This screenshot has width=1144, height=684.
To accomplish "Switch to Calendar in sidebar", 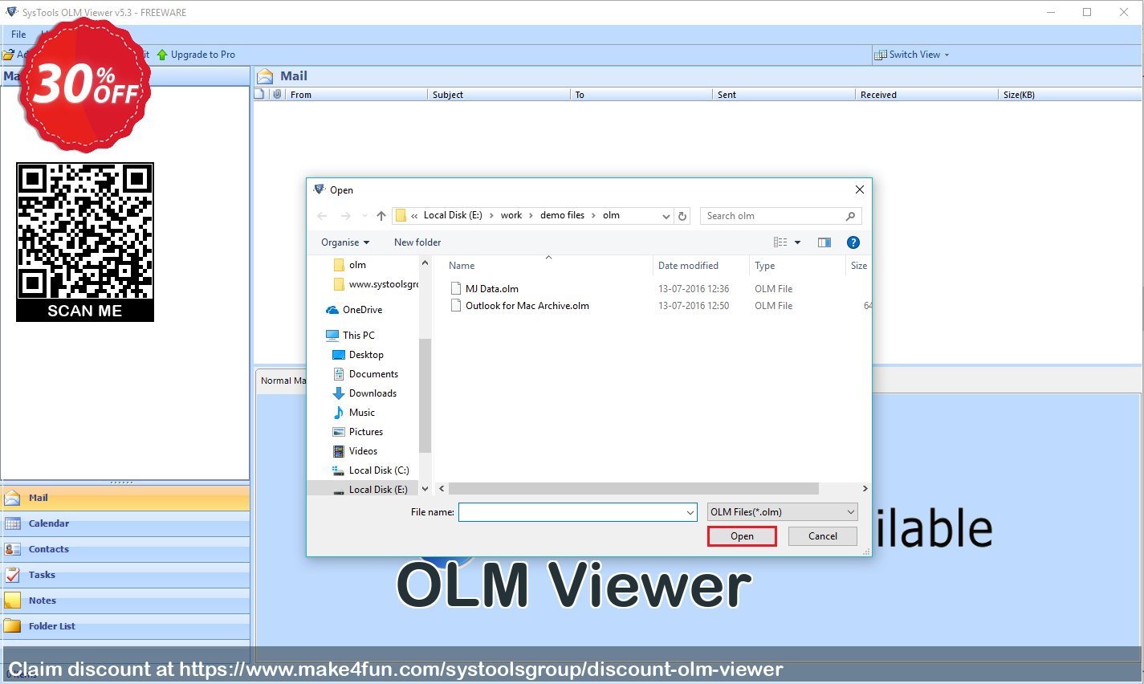I will [x=125, y=523].
